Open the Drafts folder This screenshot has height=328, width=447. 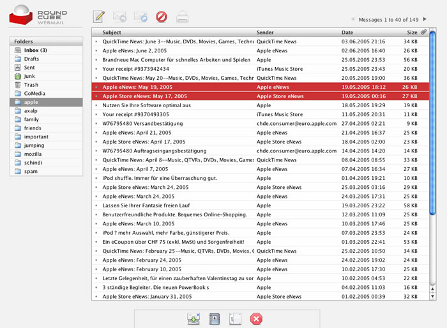point(46,59)
